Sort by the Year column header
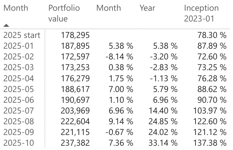The width and height of the screenshot is (233, 150). pyautogui.click(x=147, y=8)
